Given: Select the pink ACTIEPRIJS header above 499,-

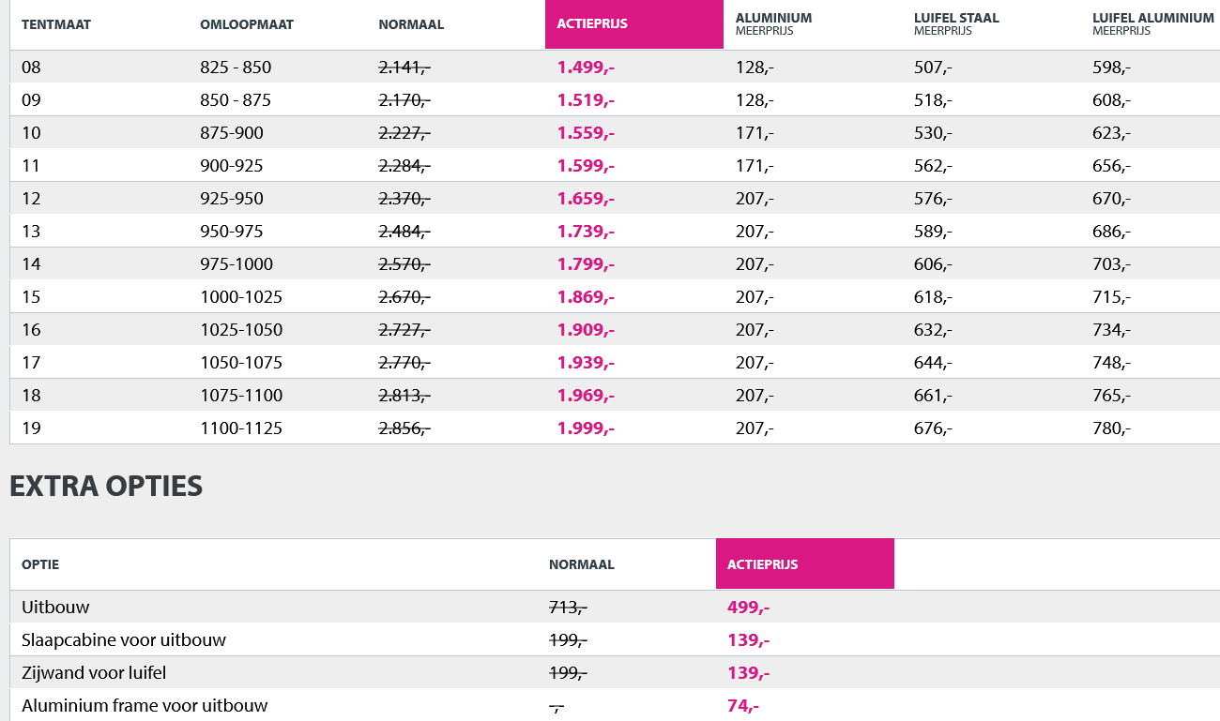Looking at the screenshot, I should coord(804,564).
